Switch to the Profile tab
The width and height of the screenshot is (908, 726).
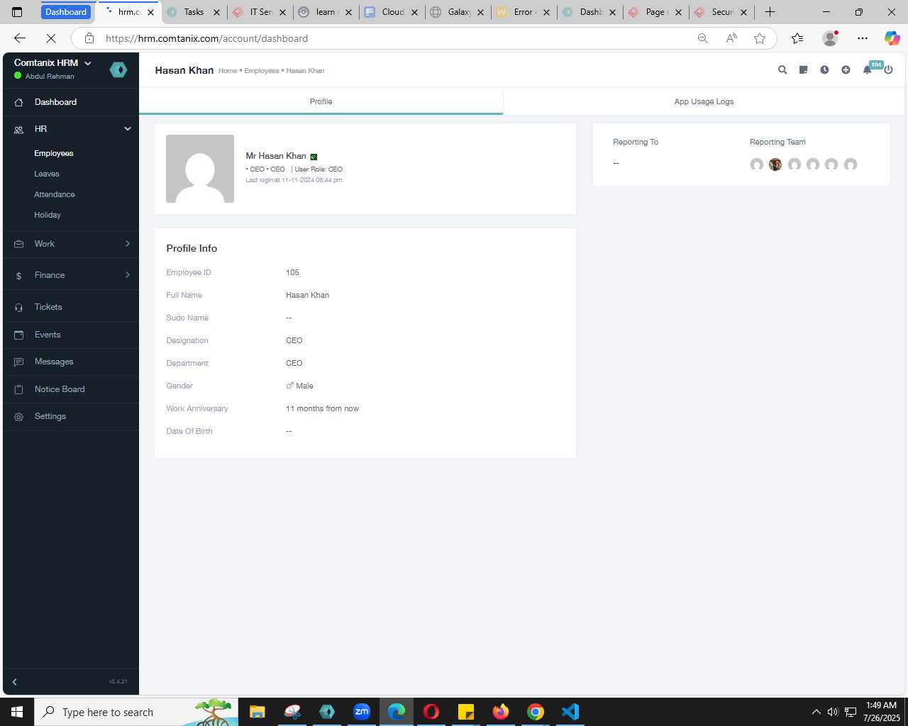321,101
